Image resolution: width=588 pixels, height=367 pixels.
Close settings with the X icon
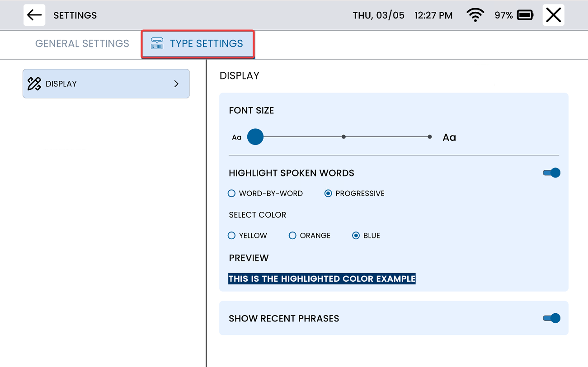coord(553,15)
